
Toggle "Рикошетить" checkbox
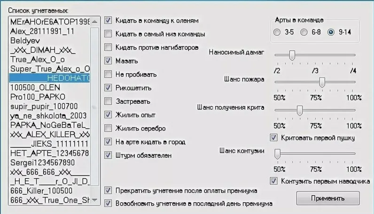coord(108,88)
